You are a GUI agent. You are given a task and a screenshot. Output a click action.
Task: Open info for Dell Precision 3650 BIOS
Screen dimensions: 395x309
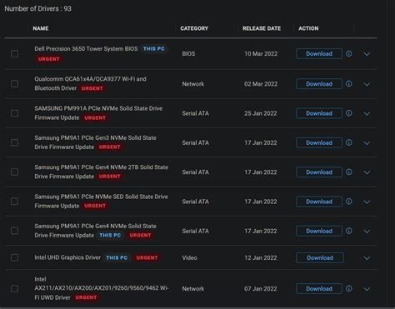pyautogui.click(x=349, y=53)
